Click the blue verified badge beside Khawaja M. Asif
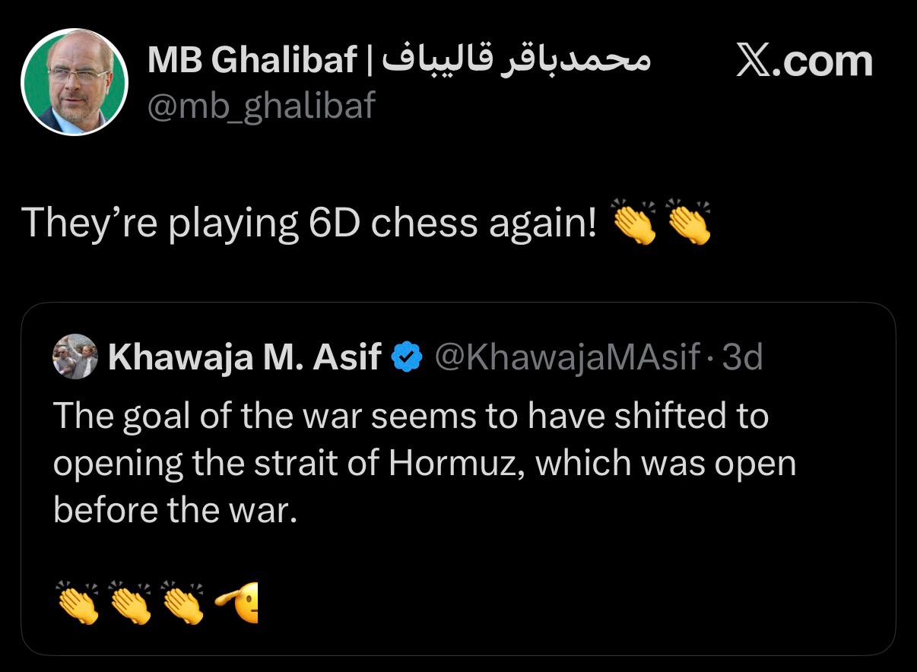The width and height of the screenshot is (917, 672). click(407, 357)
